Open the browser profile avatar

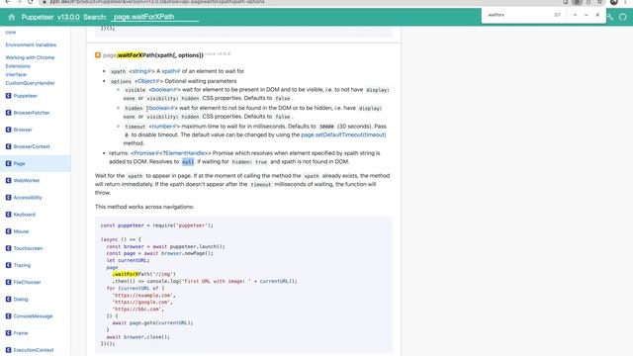point(614,2)
